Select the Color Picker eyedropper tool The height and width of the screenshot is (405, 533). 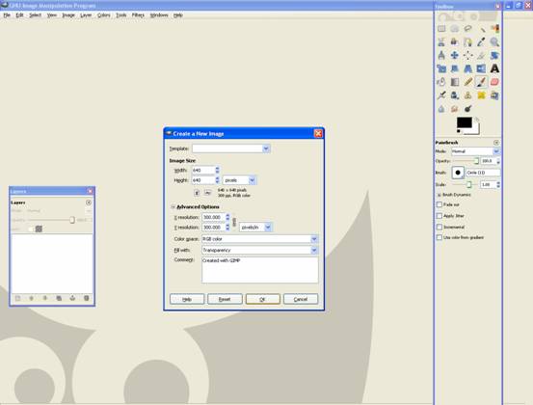[x=481, y=42]
